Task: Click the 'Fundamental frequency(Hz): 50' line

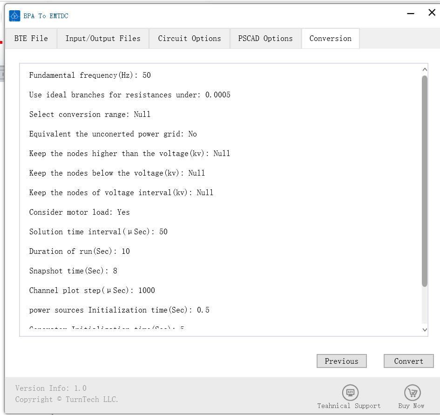Action: tap(90, 75)
